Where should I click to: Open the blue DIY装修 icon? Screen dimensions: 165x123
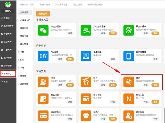pos(43,56)
